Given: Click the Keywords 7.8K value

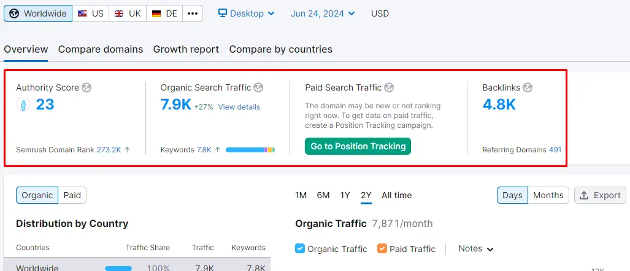Looking at the screenshot, I should 204,150.
